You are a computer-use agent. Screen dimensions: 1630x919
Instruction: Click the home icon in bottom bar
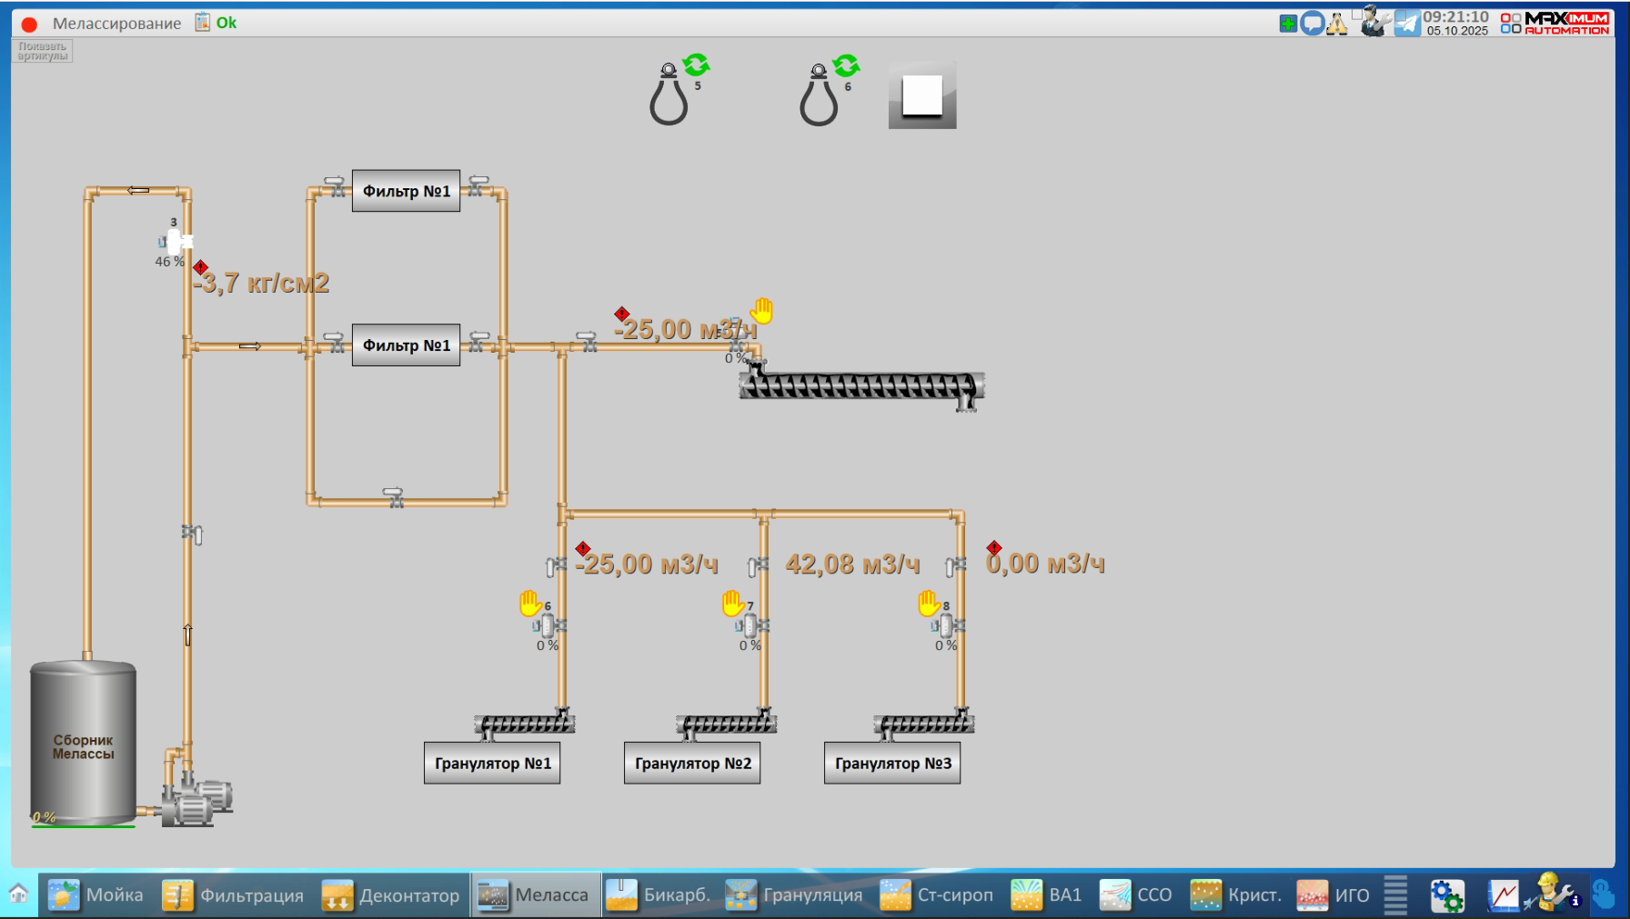(x=18, y=894)
